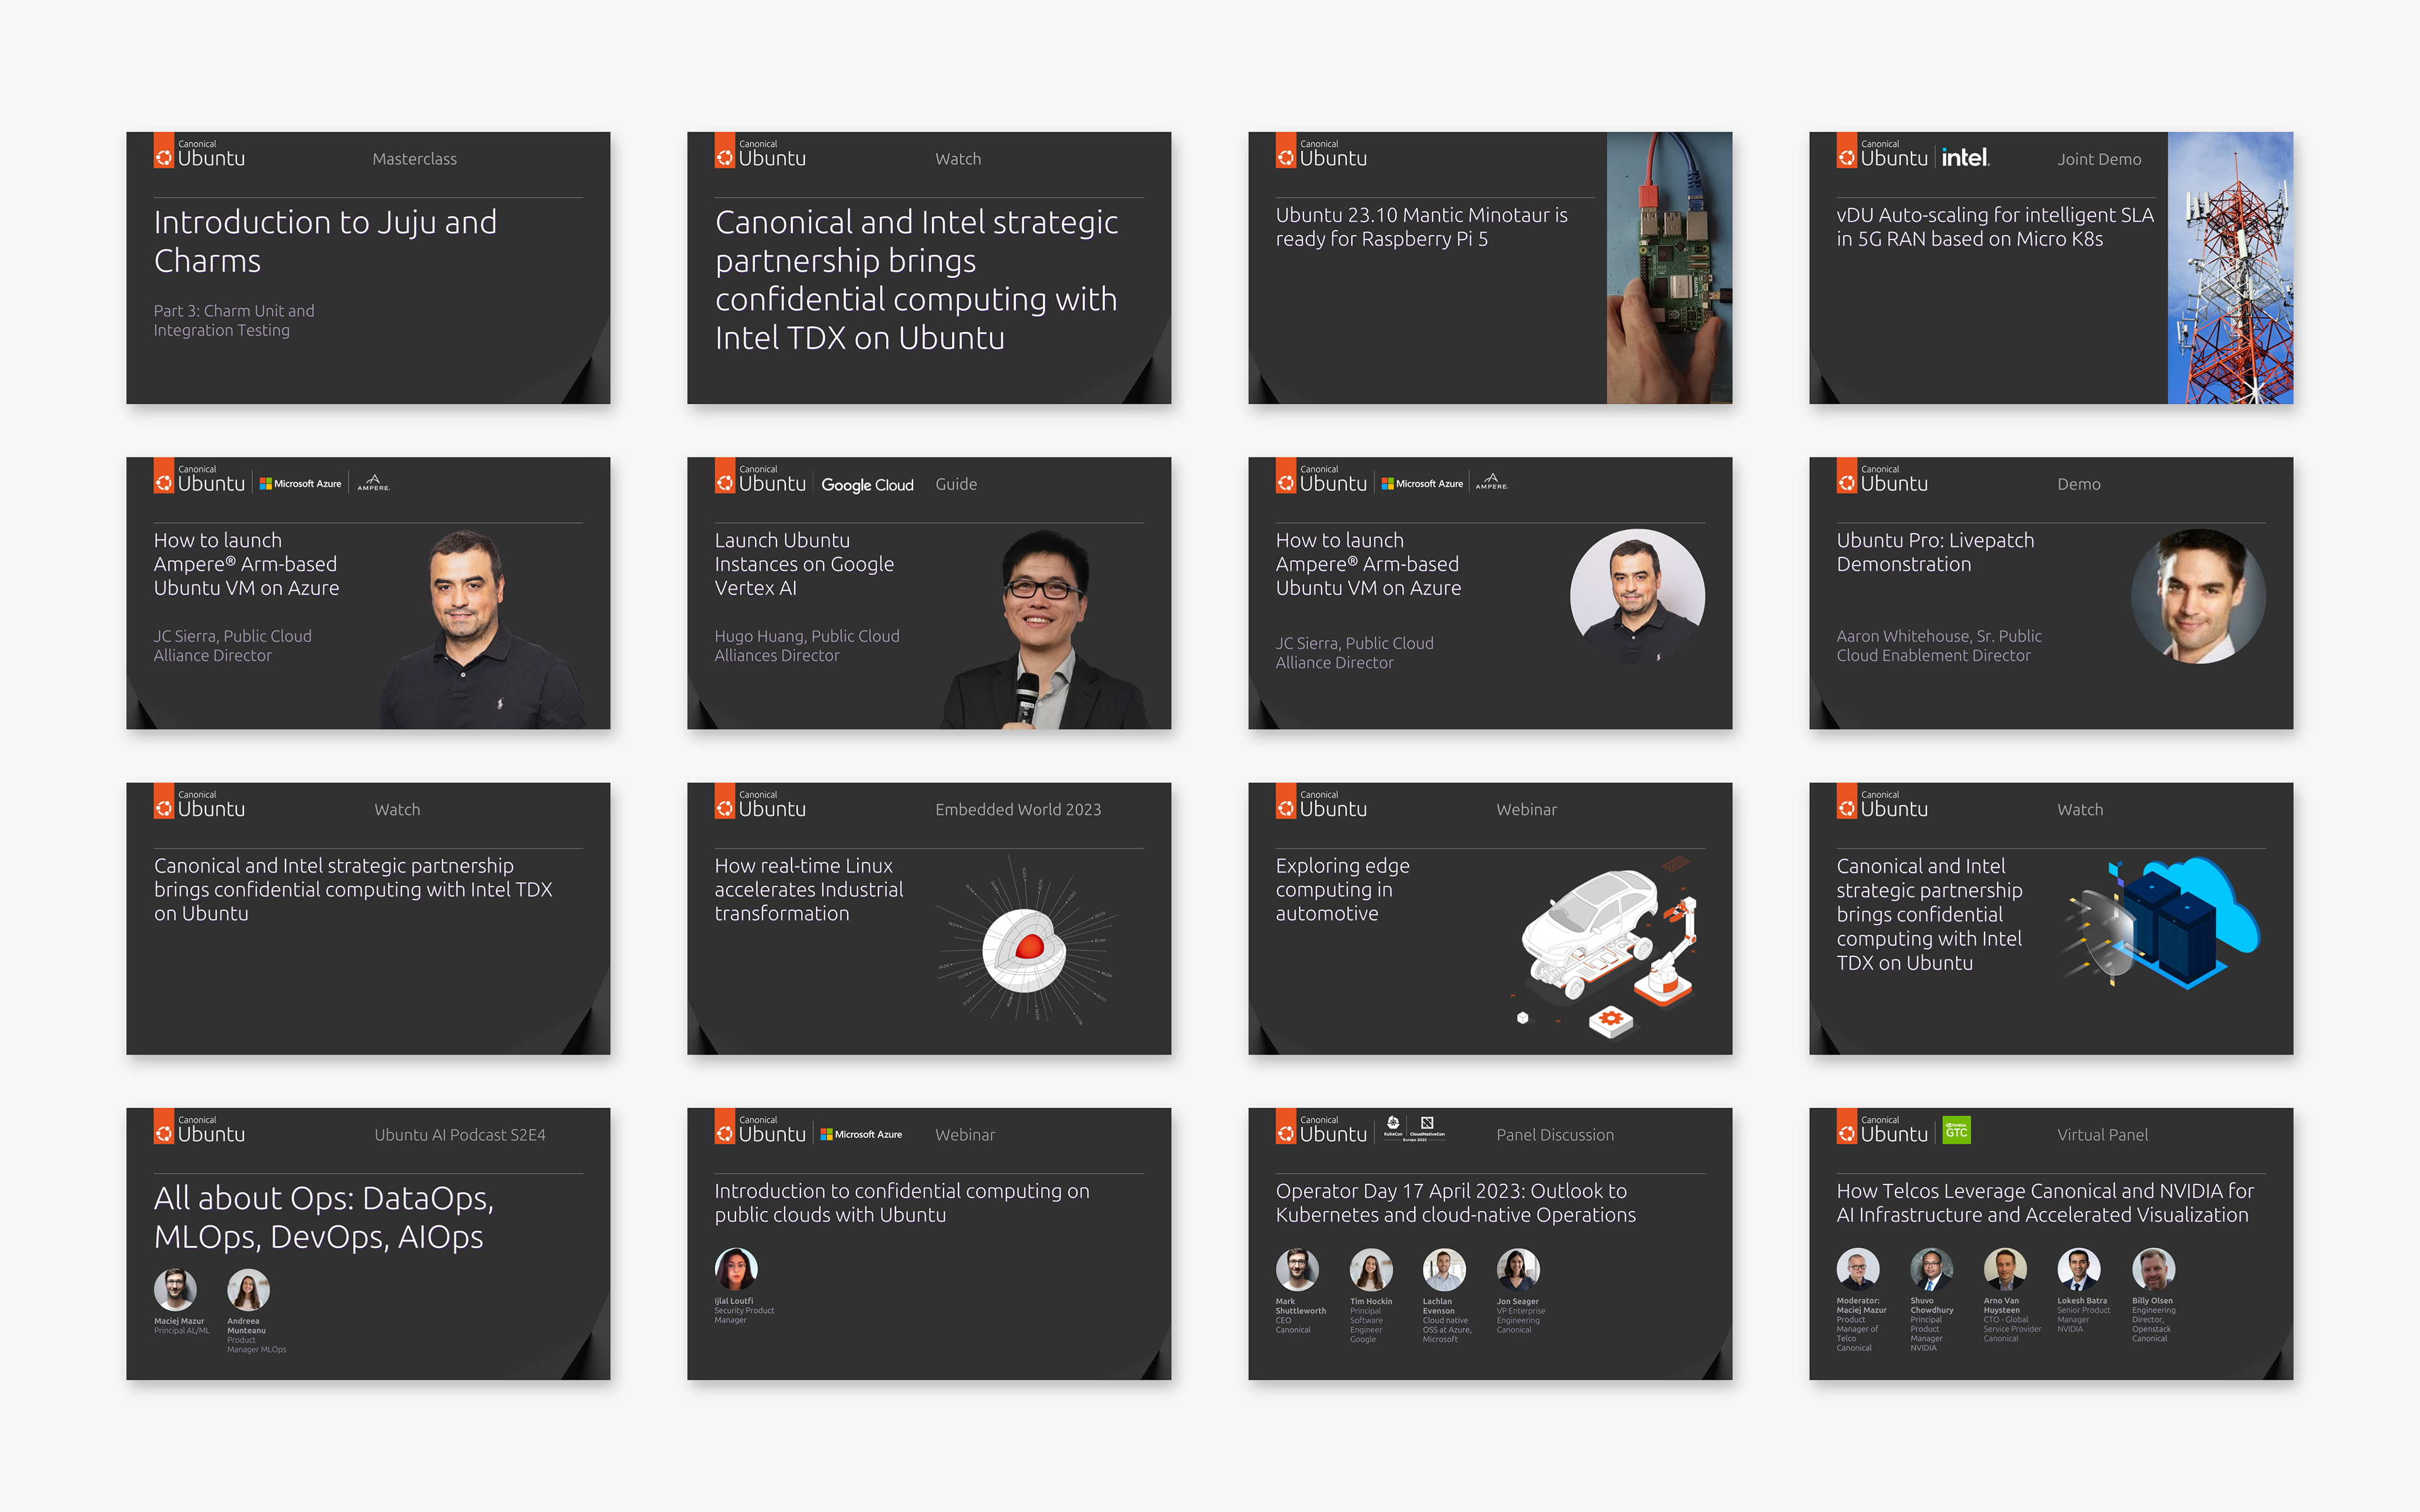Open 'Launch Ubuntu Instances on Google Vertex AI' title

[804, 564]
